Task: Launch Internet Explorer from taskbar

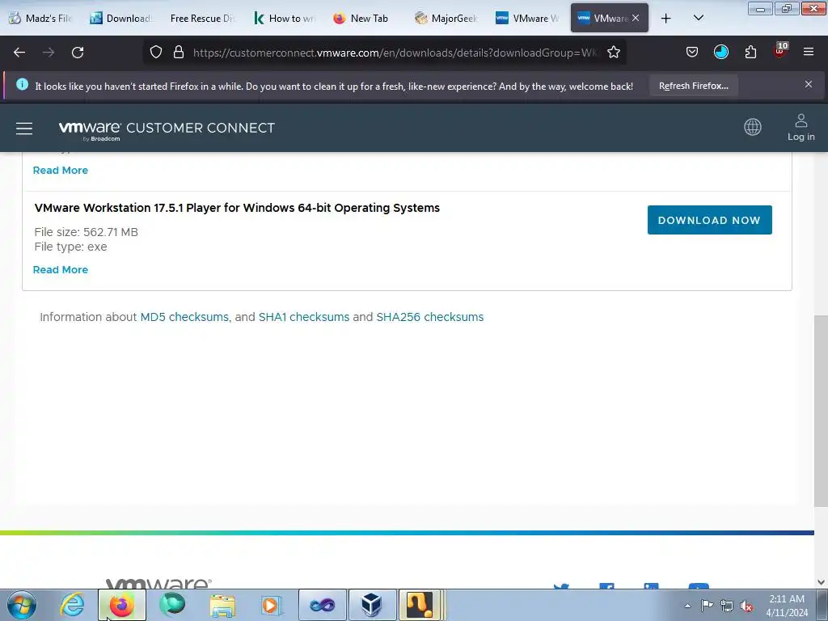Action: point(72,605)
